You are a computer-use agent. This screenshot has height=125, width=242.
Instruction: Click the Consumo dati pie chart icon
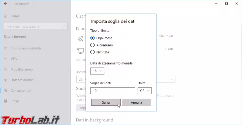click(6, 90)
